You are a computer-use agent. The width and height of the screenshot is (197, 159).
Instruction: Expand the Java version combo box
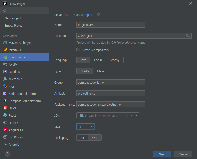tap(85, 126)
